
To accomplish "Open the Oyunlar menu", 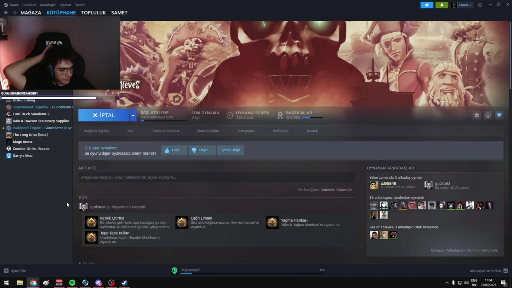I will [65, 5].
